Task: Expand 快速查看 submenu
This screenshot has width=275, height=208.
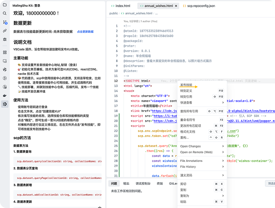Action: coord(202,102)
